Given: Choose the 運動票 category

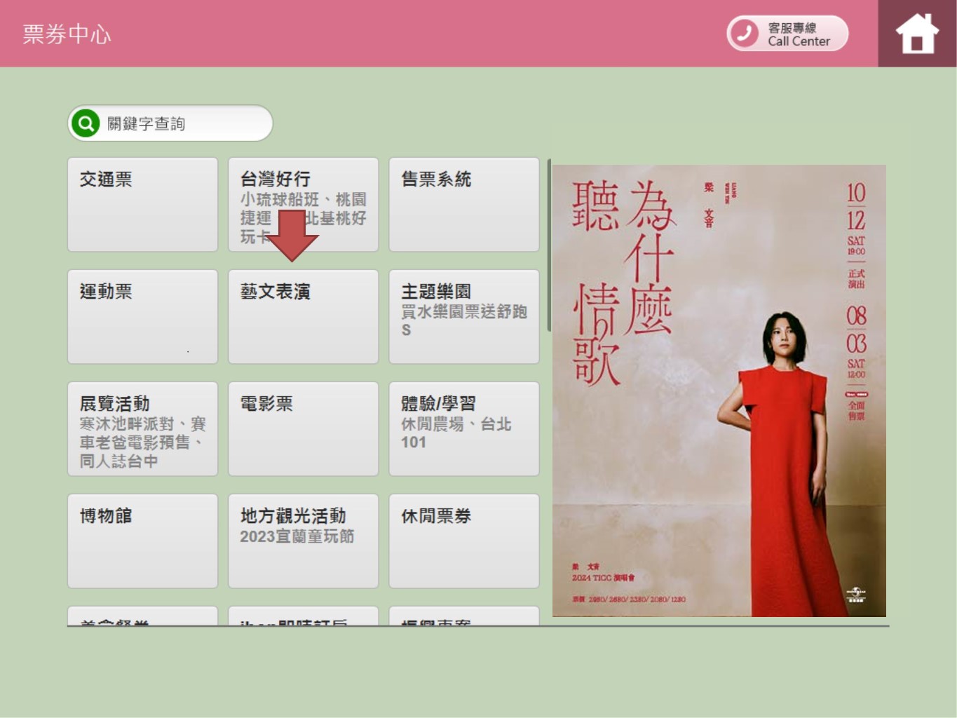Looking at the screenshot, I should tap(142, 316).
